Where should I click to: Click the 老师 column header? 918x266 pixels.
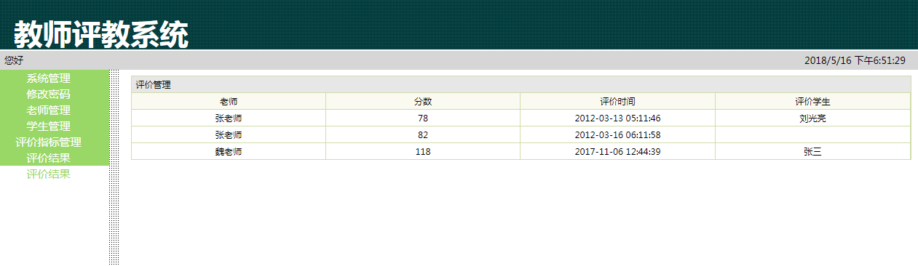[x=229, y=102]
